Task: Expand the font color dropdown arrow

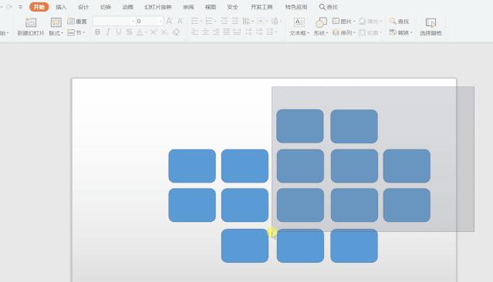Action: [x=145, y=32]
